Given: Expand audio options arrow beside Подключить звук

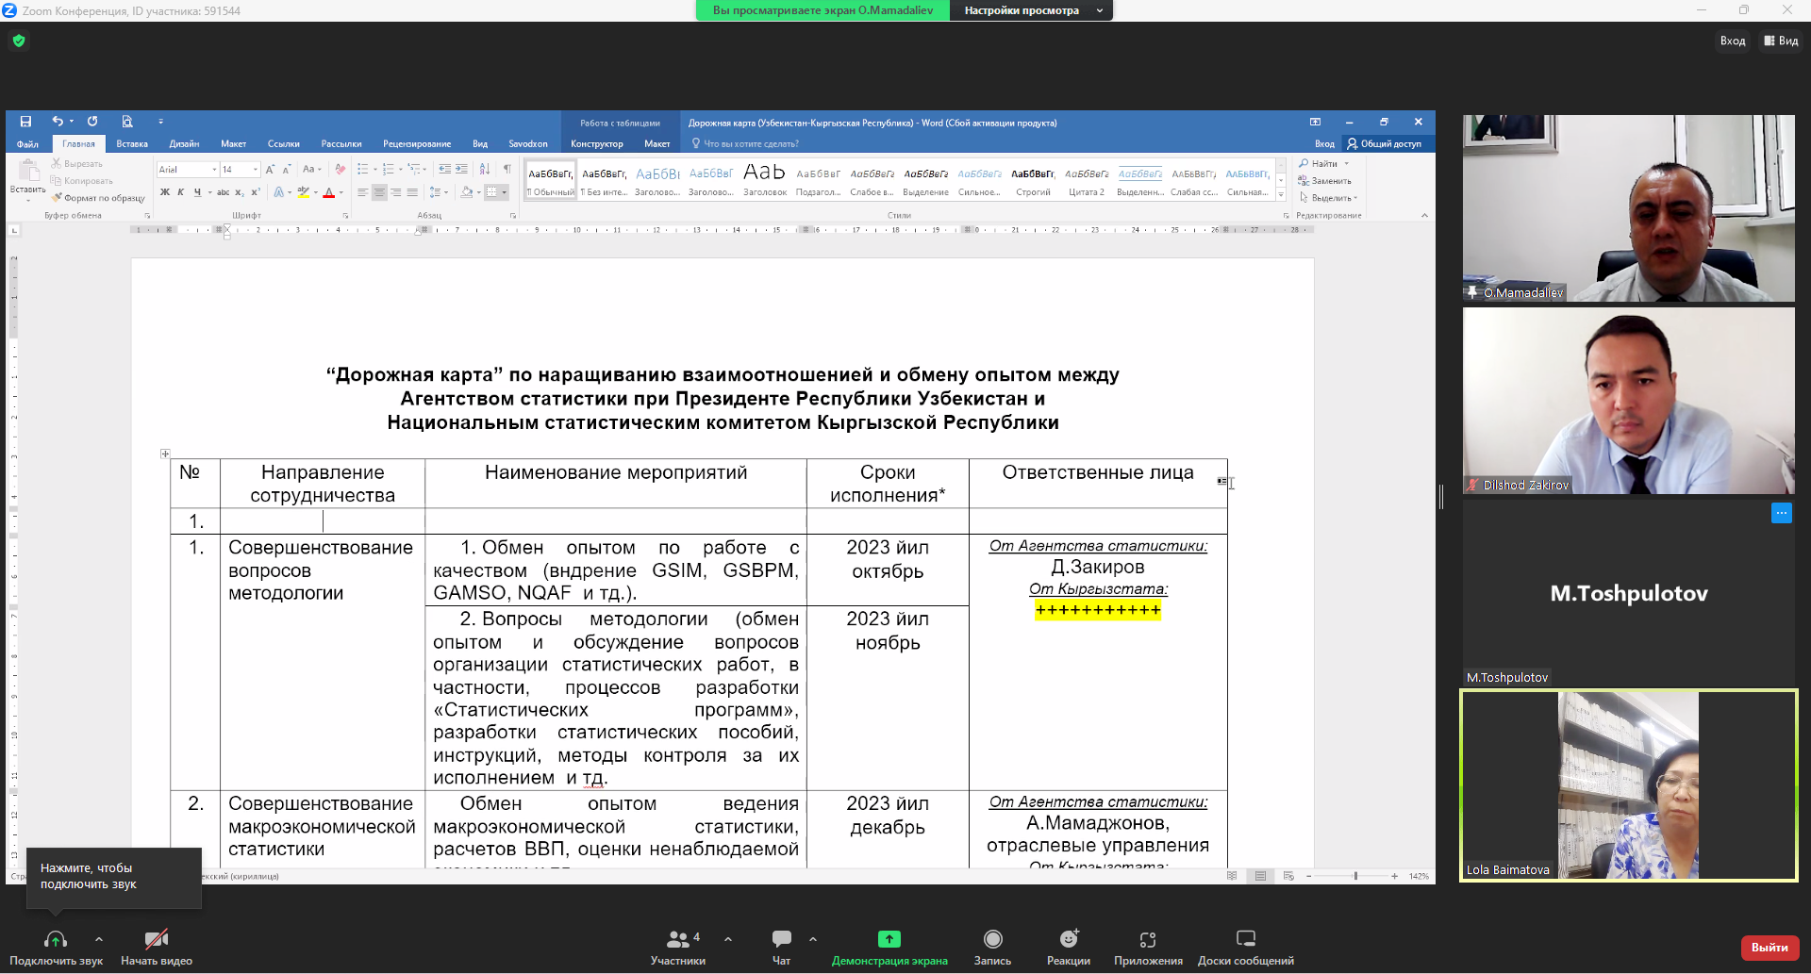Looking at the screenshot, I should click(x=99, y=939).
